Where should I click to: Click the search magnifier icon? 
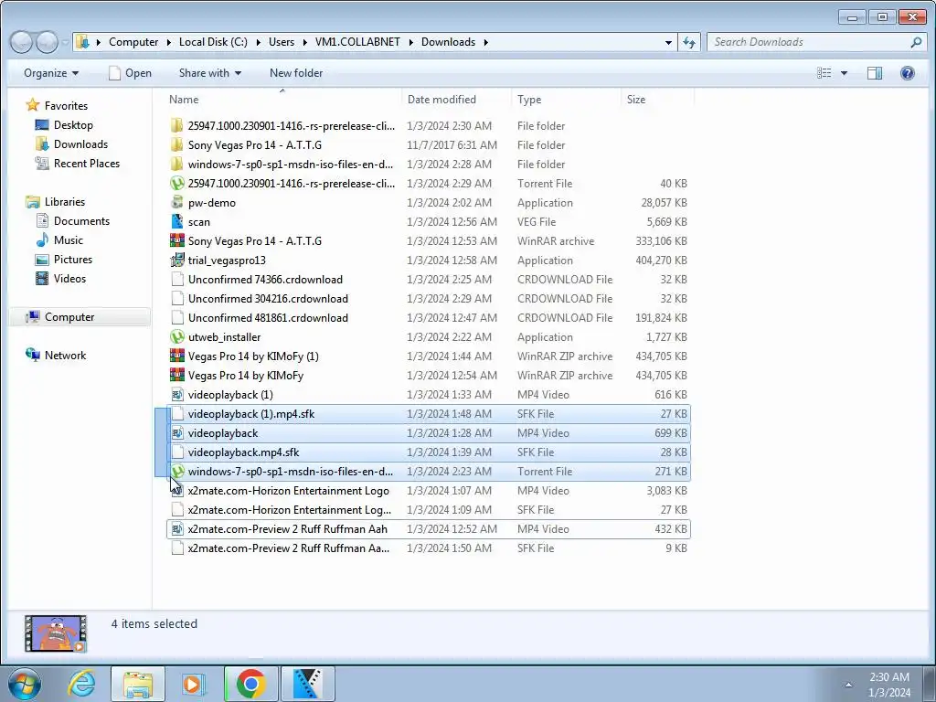916,42
